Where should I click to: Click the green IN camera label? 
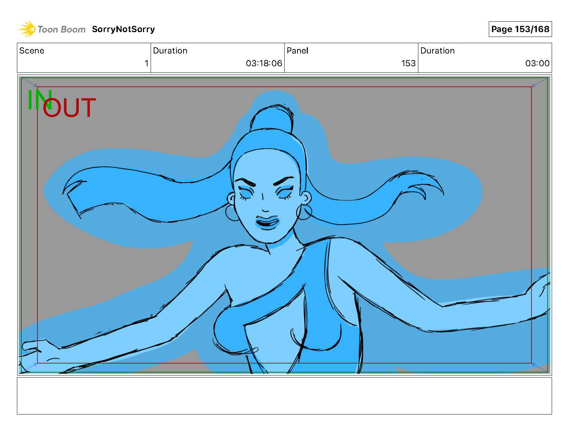pos(40,99)
